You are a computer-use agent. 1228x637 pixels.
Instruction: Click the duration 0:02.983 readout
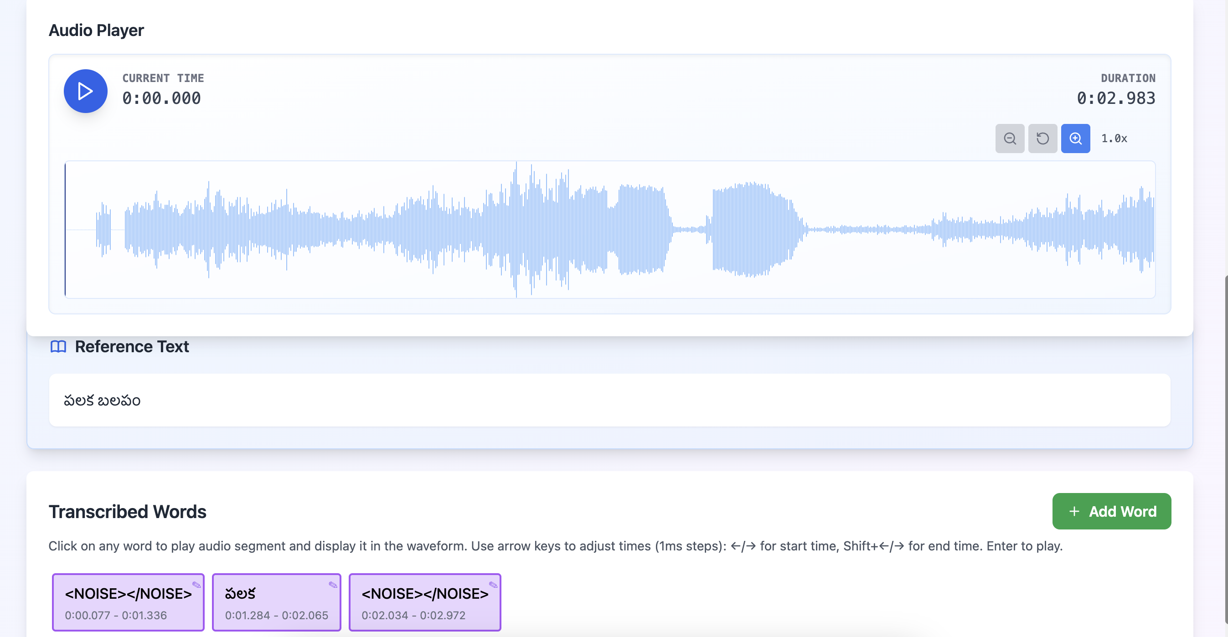coord(1115,98)
